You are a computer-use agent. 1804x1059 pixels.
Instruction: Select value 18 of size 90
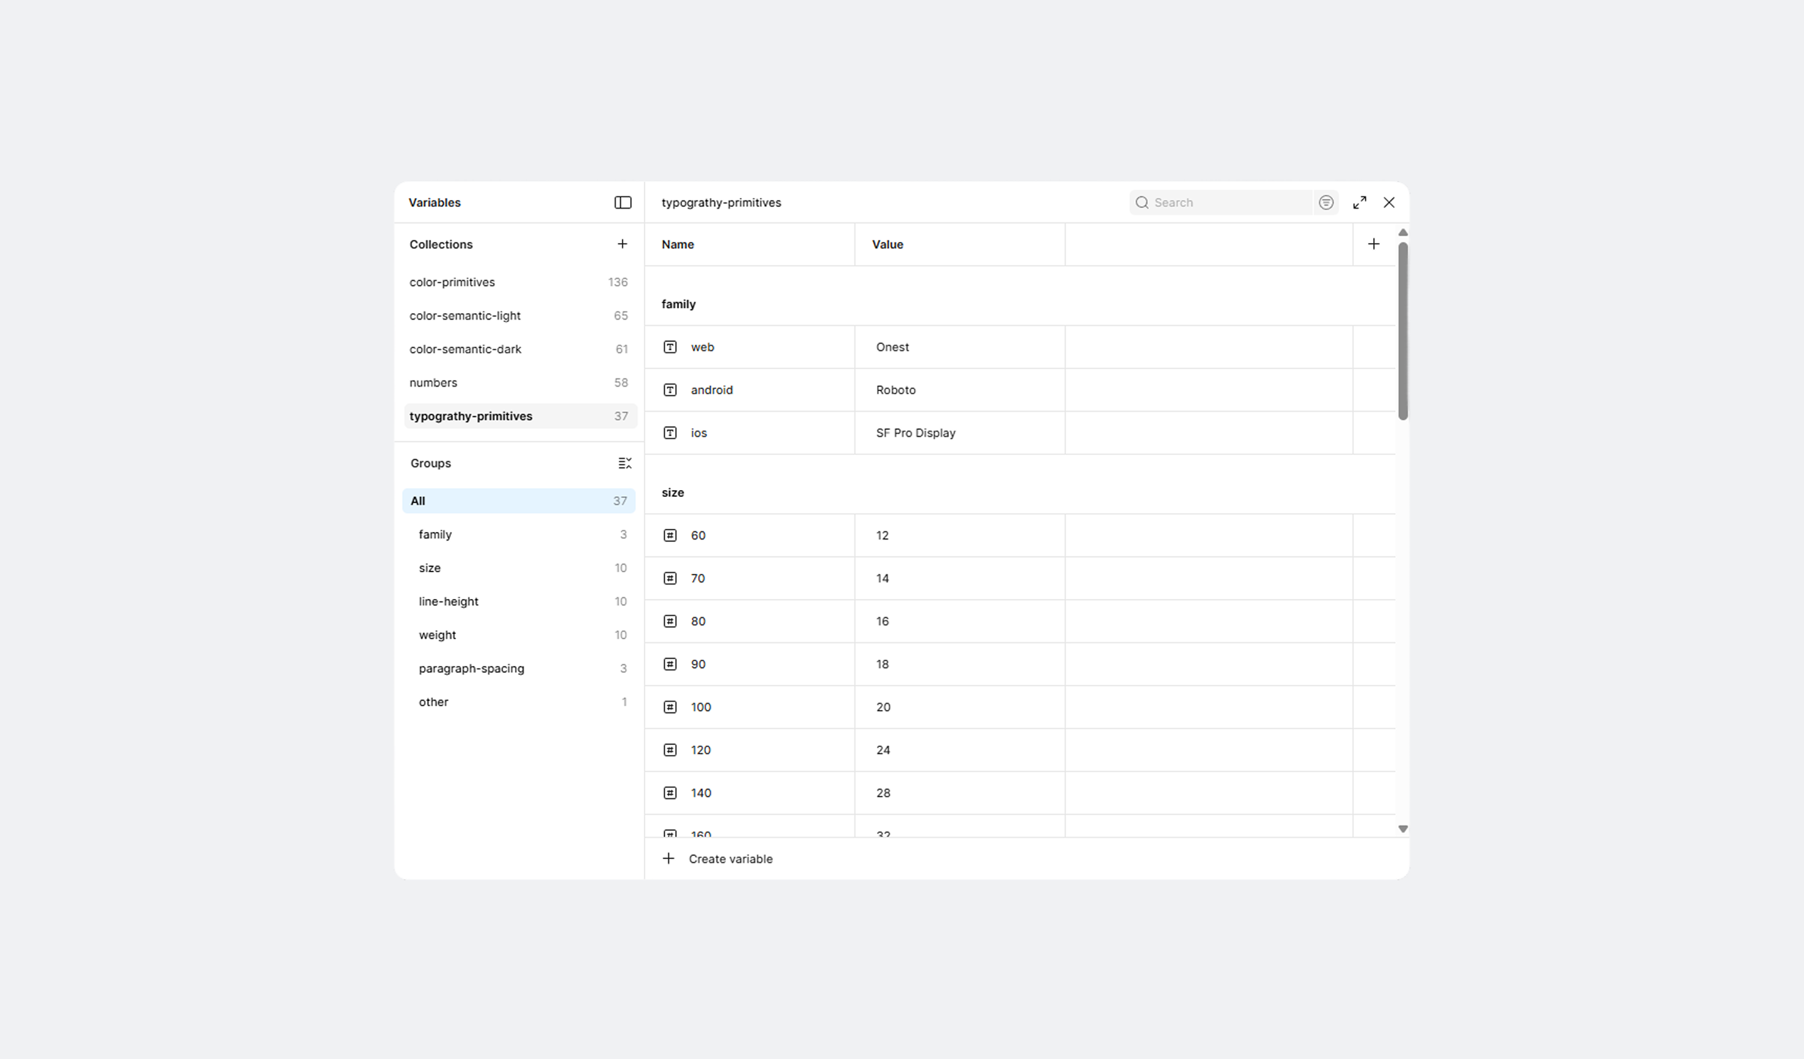[960, 664]
